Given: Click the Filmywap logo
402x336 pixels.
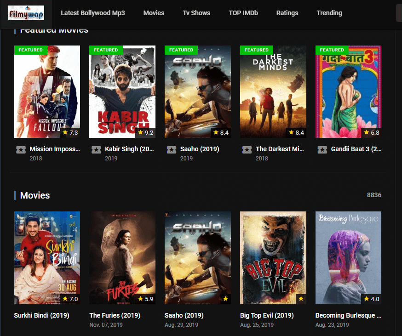Looking at the screenshot, I should pos(26,13).
